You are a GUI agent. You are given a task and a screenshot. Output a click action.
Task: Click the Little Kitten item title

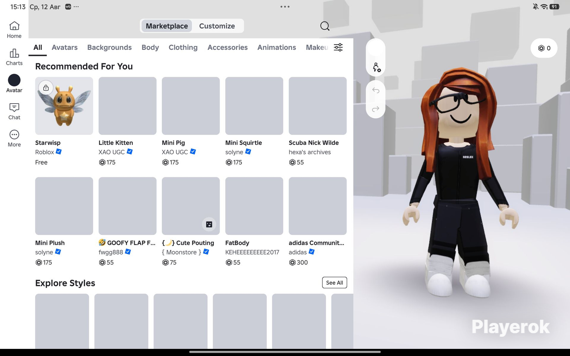click(x=116, y=143)
